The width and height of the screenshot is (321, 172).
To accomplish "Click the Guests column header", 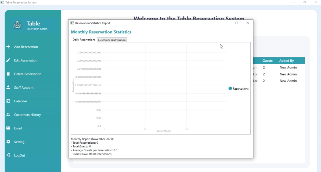I will (267, 61).
